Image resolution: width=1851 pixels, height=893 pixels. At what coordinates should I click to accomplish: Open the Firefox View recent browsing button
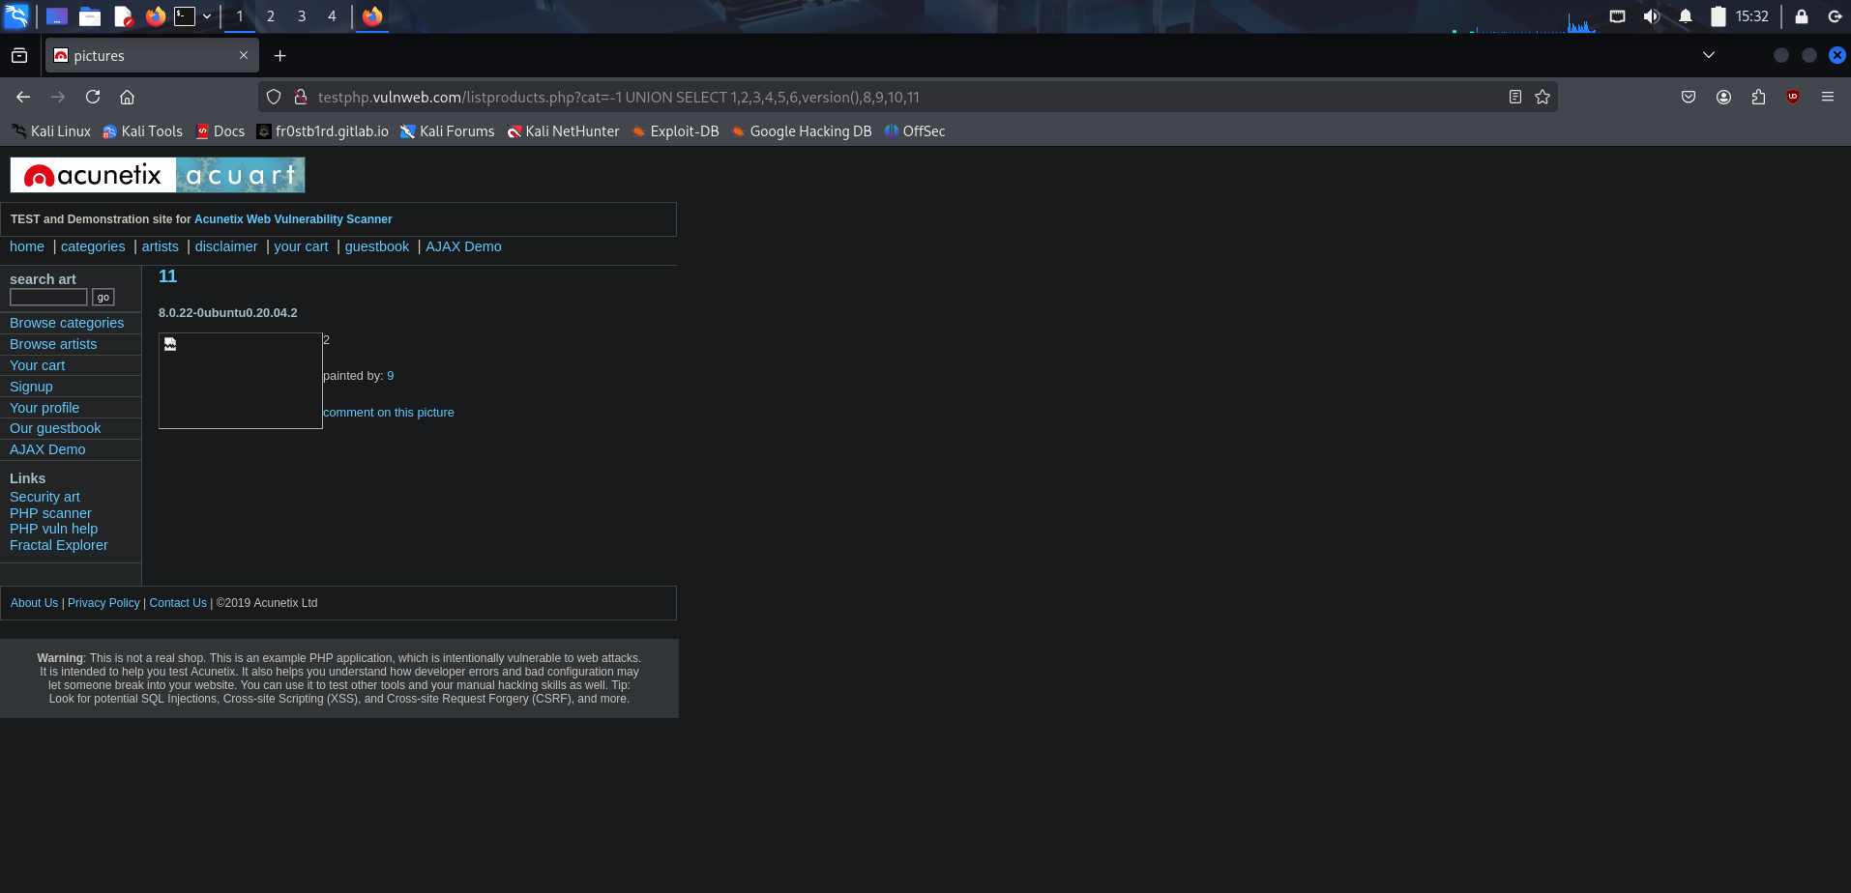point(19,56)
